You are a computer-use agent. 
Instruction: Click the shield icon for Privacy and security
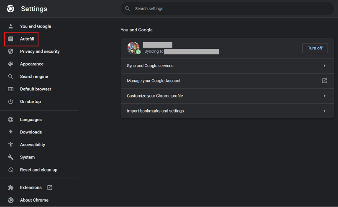click(x=10, y=51)
